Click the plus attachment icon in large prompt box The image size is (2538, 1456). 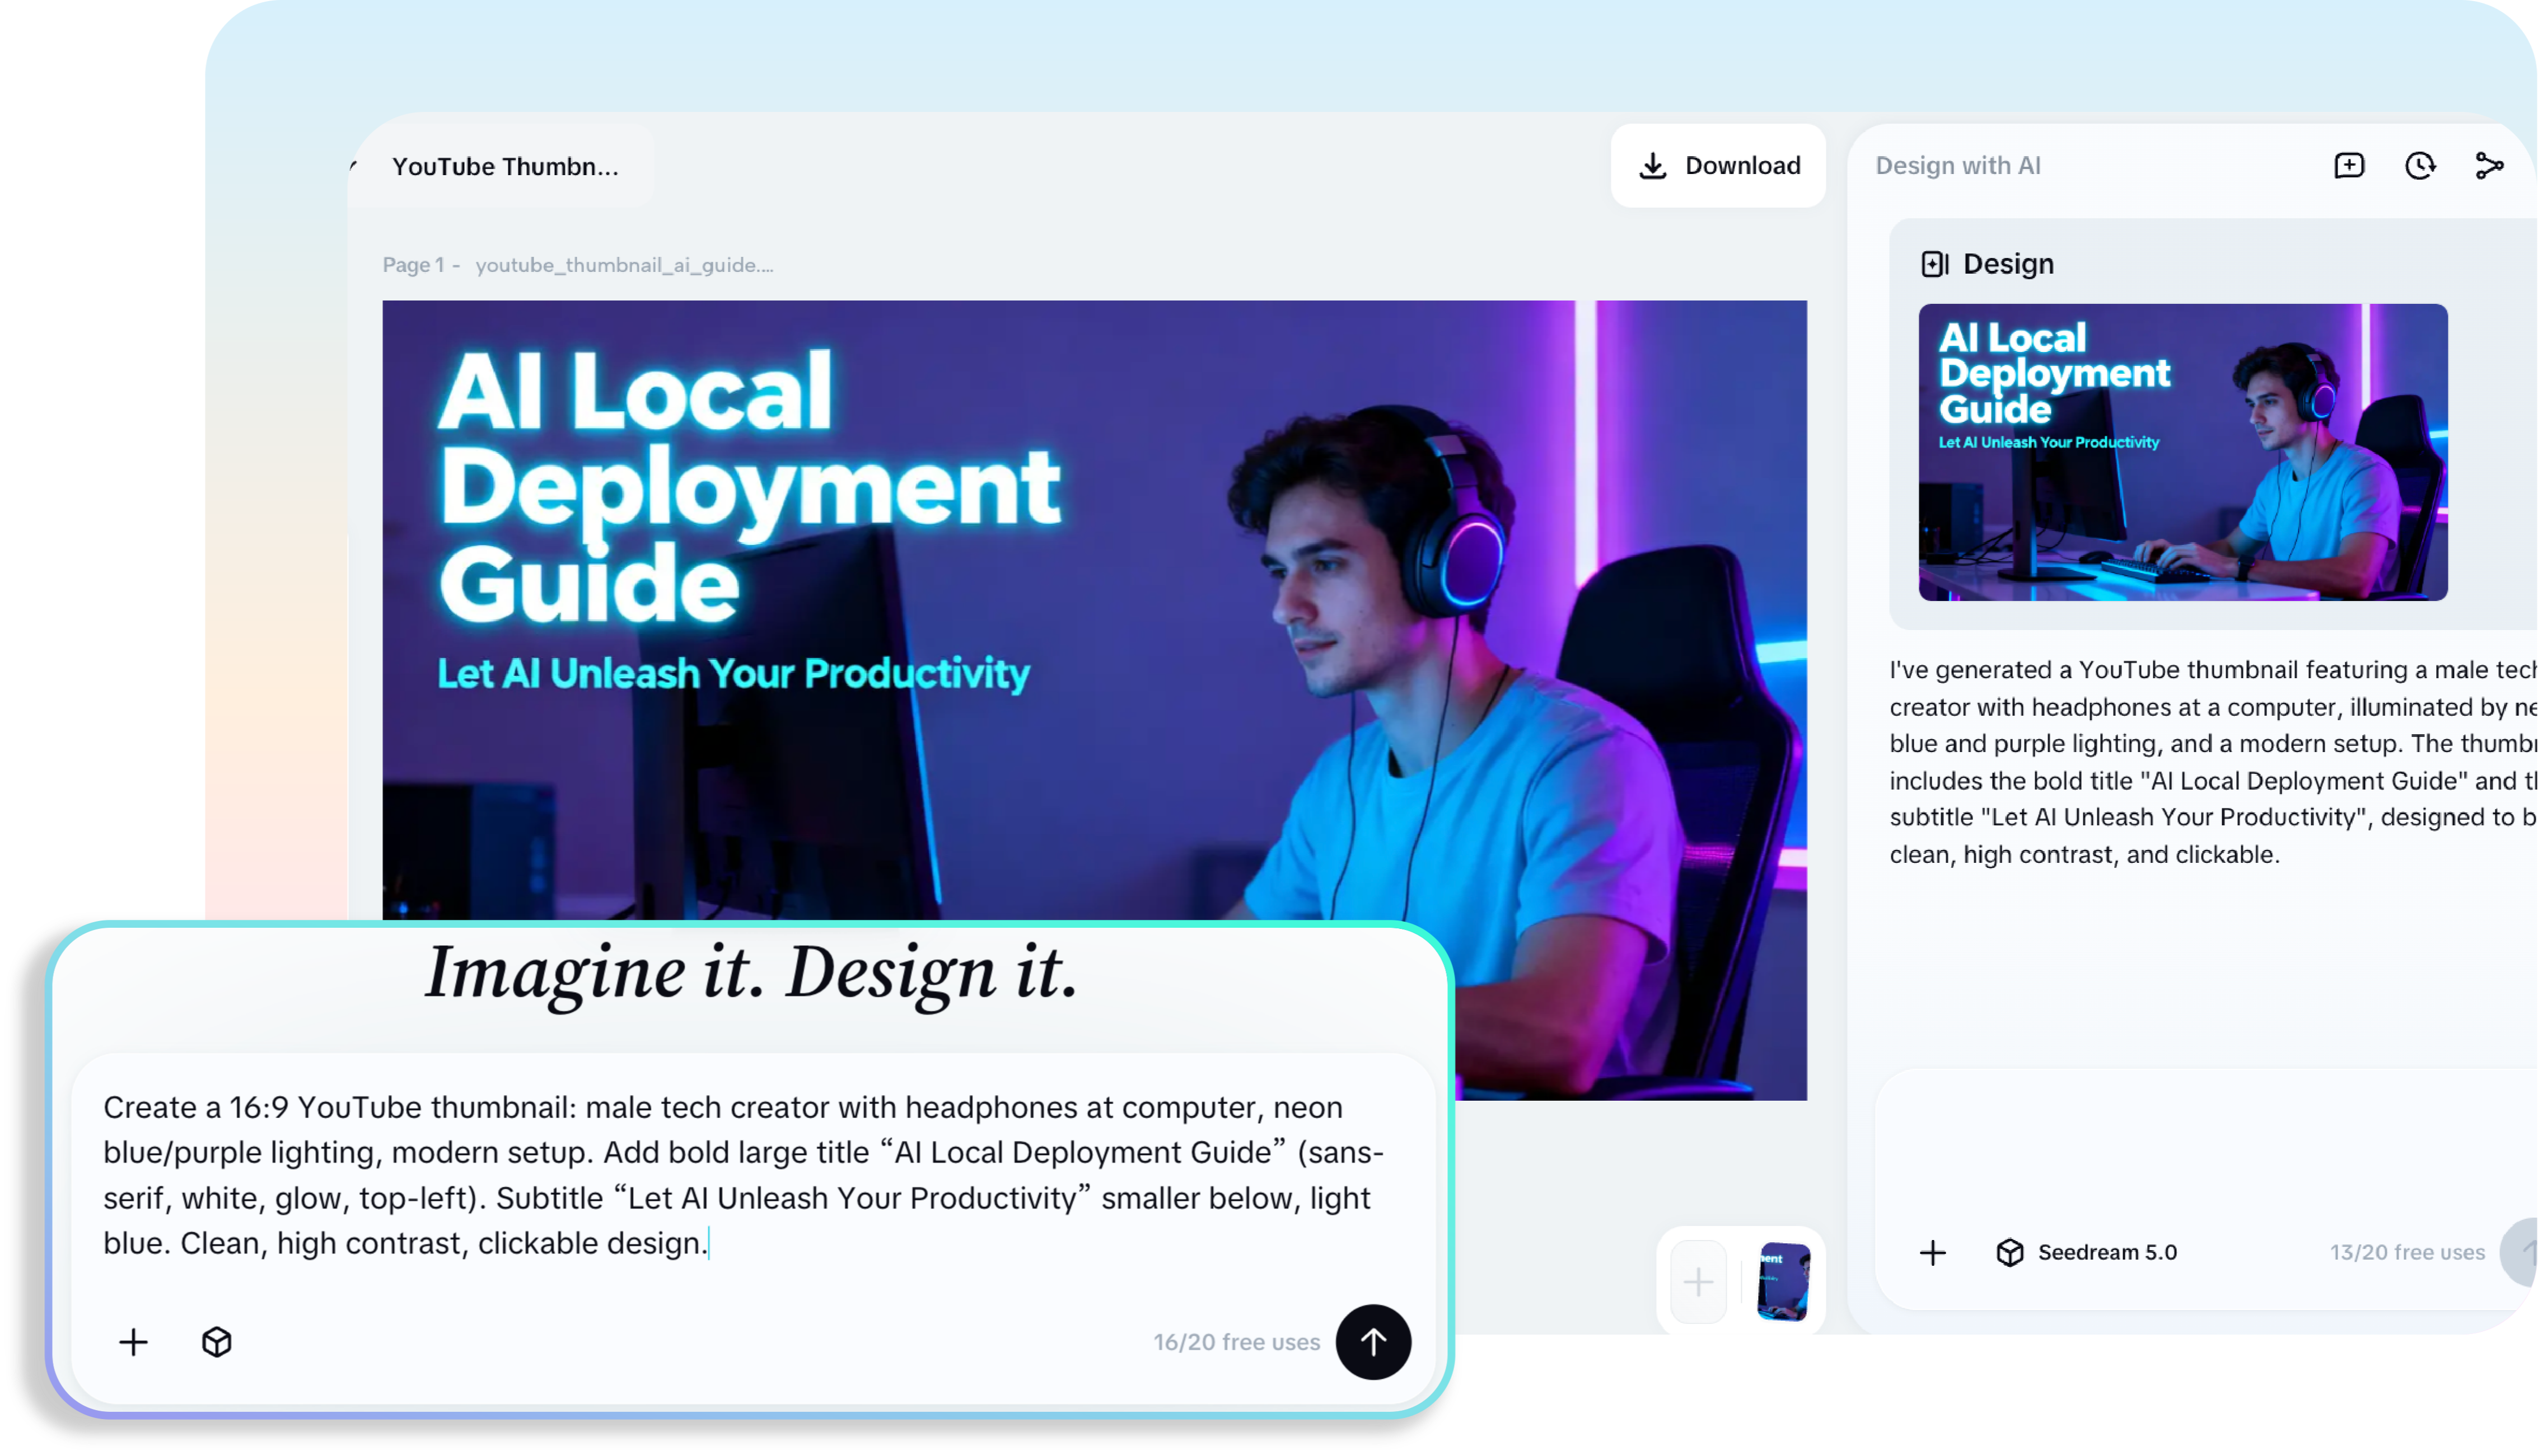coord(133,1342)
